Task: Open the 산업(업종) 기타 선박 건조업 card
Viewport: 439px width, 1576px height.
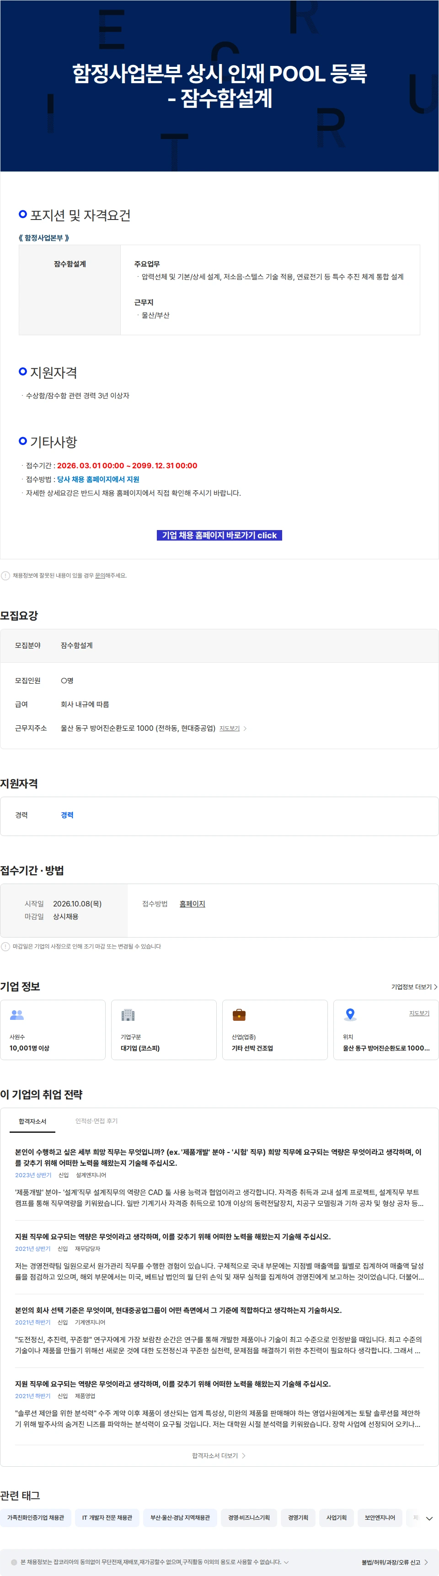Action: point(274,1029)
